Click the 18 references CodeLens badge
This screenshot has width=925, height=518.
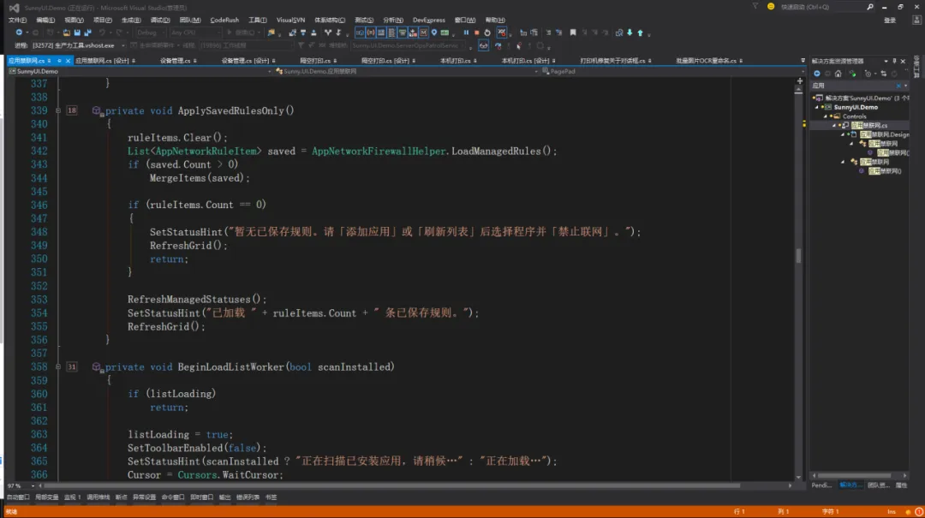click(71, 110)
